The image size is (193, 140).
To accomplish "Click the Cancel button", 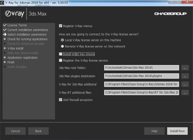I will tap(15, 131).
